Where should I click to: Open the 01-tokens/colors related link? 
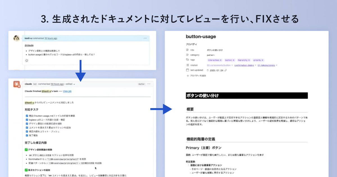[x=266, y=65]
